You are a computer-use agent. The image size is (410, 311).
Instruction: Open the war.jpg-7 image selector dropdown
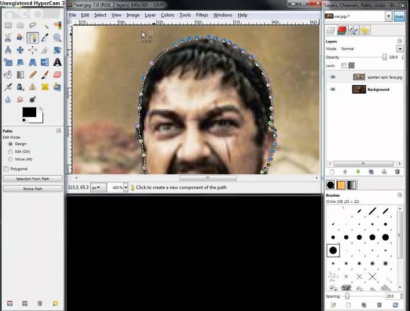click(388, 17)
